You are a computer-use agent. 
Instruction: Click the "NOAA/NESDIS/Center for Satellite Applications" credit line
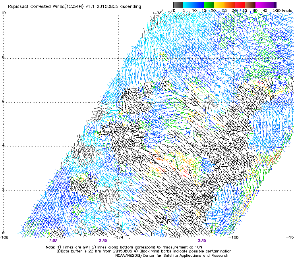click(x=172, y=256)
